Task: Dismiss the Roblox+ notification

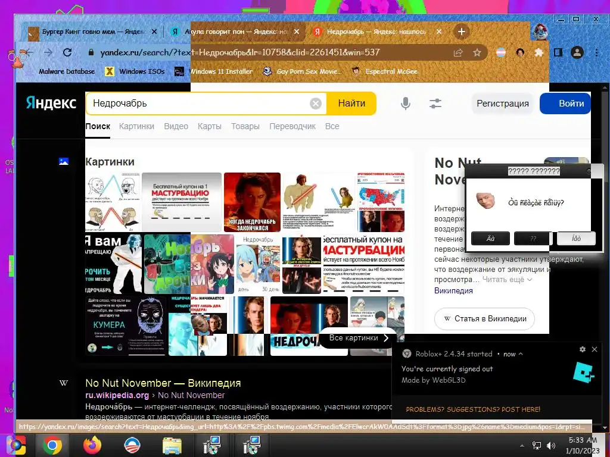Action: pyautogui.click(x=595, y=349)
